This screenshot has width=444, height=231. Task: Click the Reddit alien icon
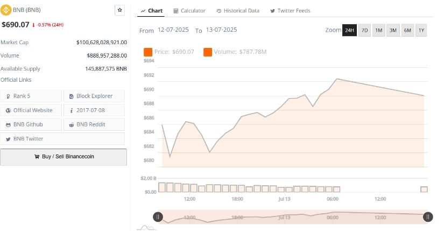(x=72, y=125)
